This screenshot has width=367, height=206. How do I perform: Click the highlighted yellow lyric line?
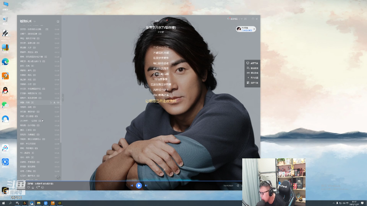pyautogui.click(x=161, y=101)
